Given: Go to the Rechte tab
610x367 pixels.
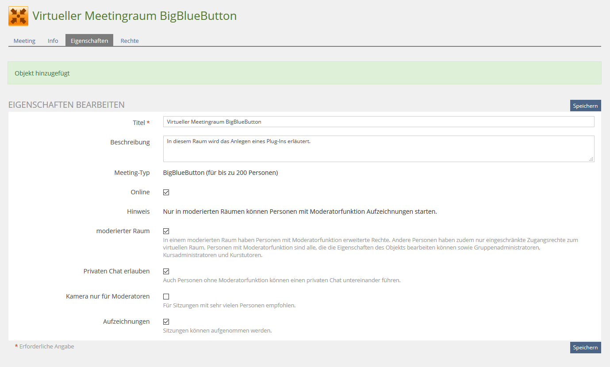Looking at the screenshot, I should (x=130, y=41).
